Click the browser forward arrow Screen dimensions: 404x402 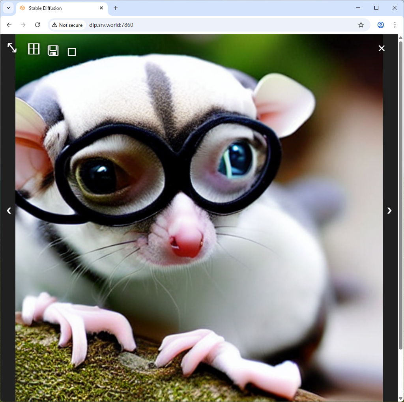tap(23, 25)
